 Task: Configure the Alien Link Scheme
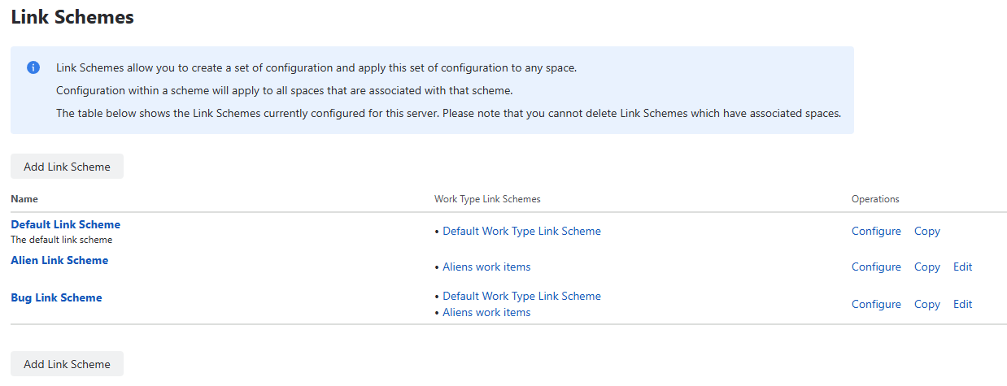[x=876, y=267]
